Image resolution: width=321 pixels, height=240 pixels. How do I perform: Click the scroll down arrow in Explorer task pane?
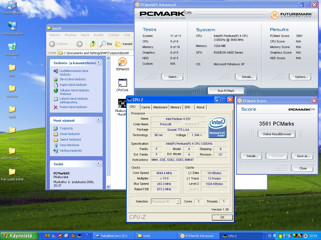[x=108, y=187]
